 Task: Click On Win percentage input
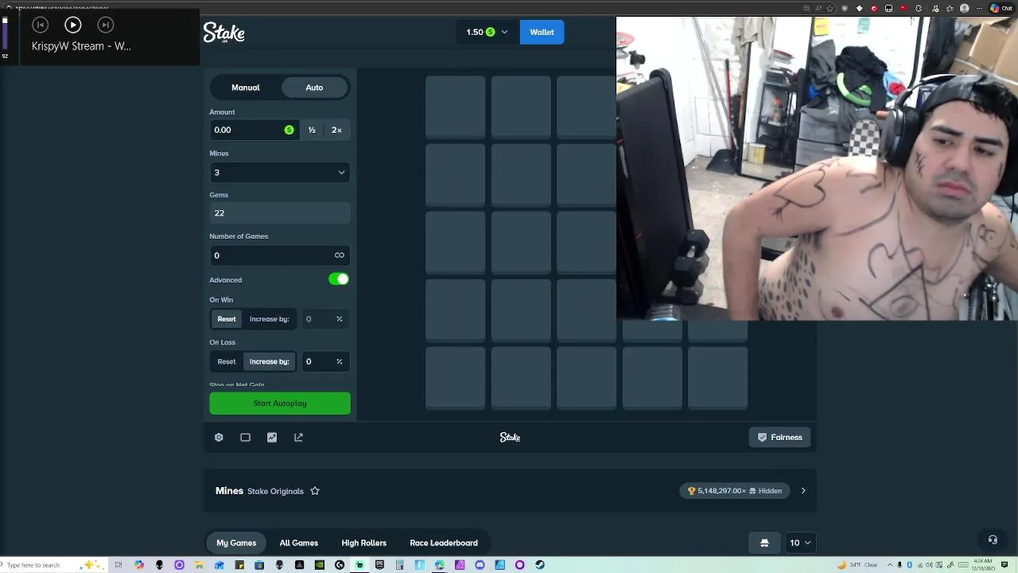[x=324, y=319]
